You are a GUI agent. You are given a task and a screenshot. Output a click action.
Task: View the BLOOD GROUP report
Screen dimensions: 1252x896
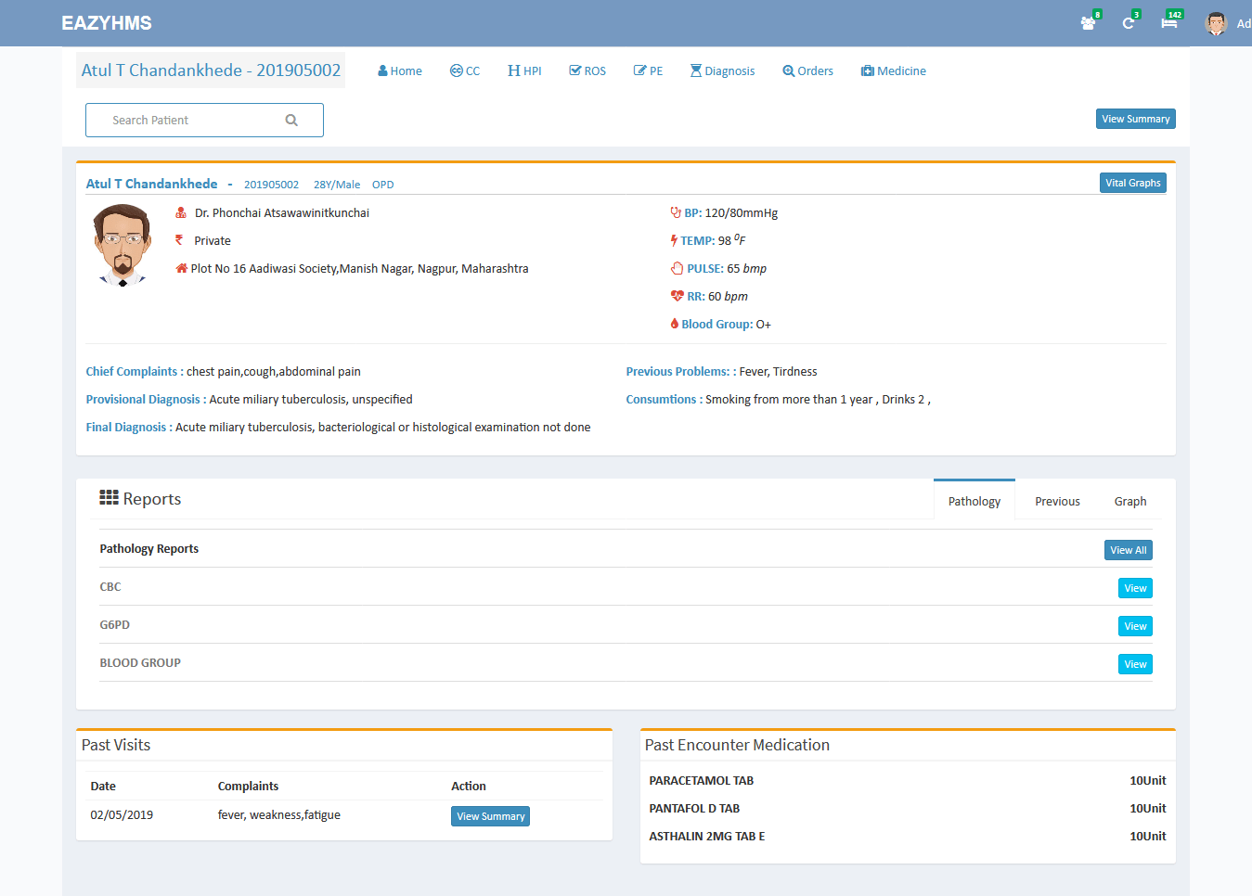click(x=1134, y=665)
